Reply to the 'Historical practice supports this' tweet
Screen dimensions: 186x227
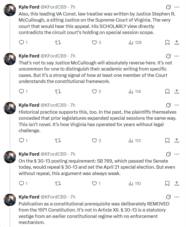tap(22, 141)
